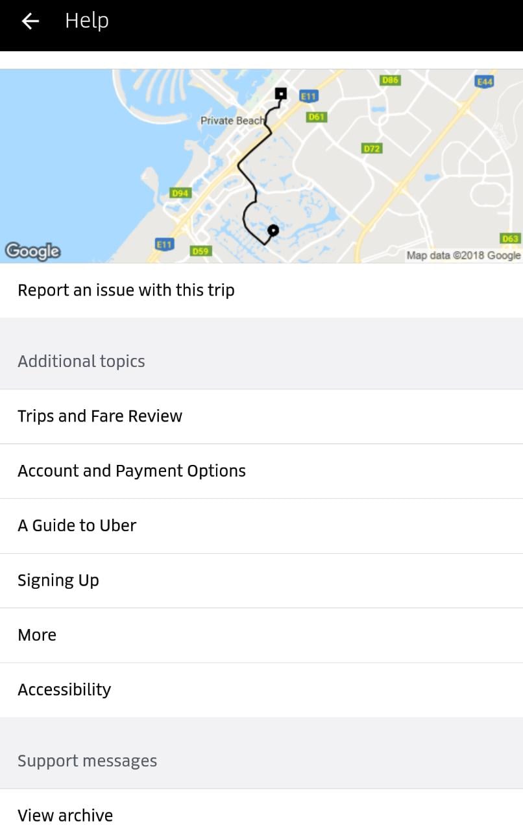Viewport: 523px width, 830px height.
Task: Click the Google logo on the map
Action: click(x=32, y=251)
